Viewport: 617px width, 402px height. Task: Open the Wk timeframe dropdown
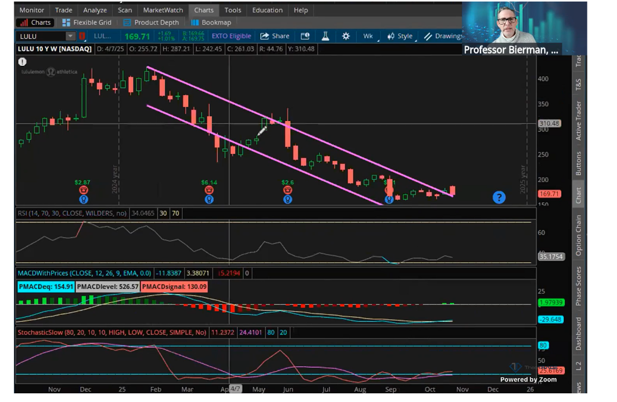point(368,36)
